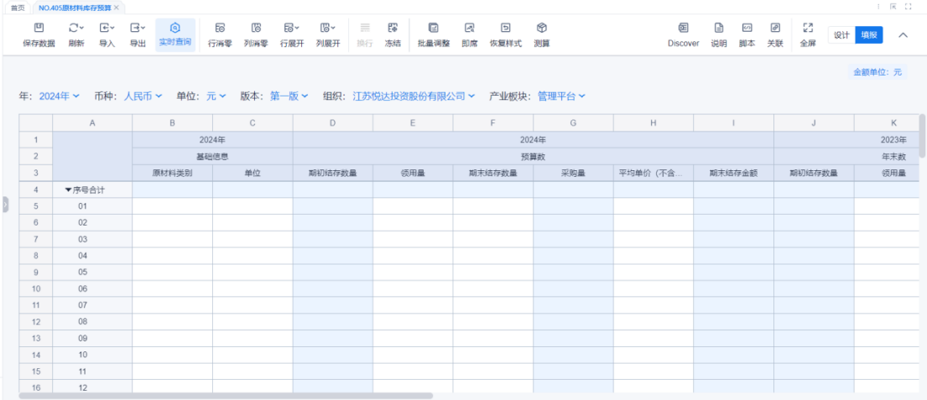Enter 全屏 fullscreen mode
Image resolution: width=927 pixels, height=400 pixels.
pos(808,29)
